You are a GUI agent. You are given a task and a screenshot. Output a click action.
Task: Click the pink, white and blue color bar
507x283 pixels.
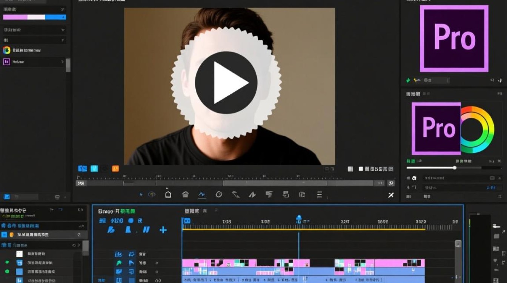34,17
